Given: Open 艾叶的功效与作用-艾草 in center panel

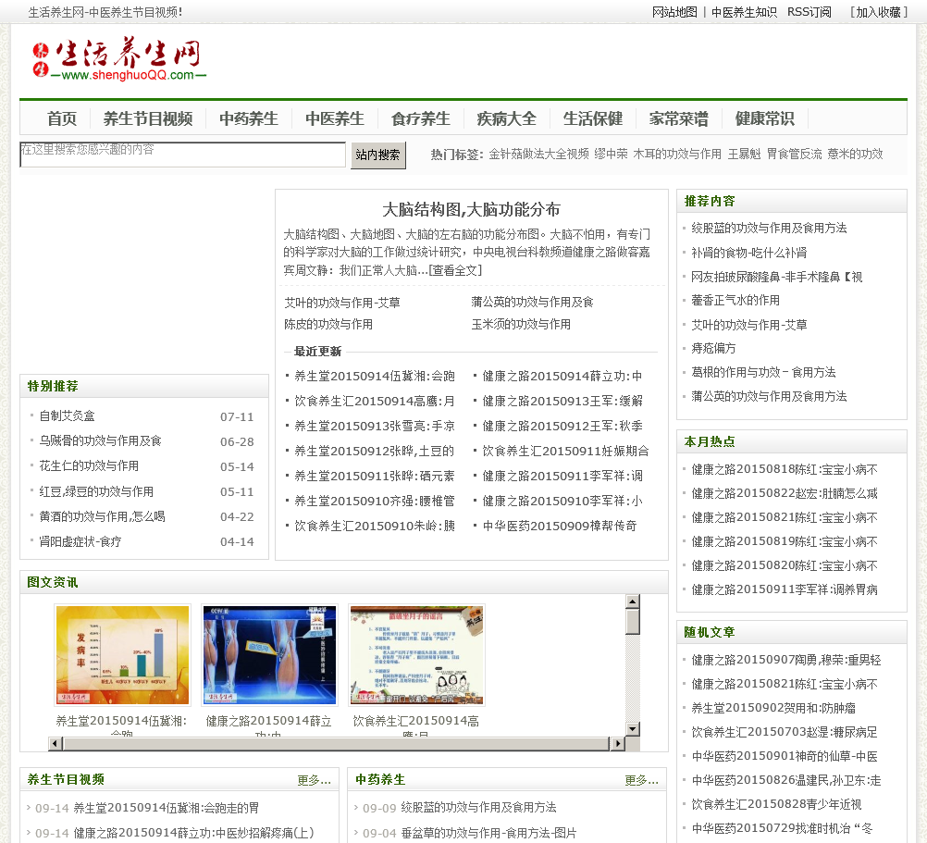Looking at the screenshot, I should click(x=342, y=303).
